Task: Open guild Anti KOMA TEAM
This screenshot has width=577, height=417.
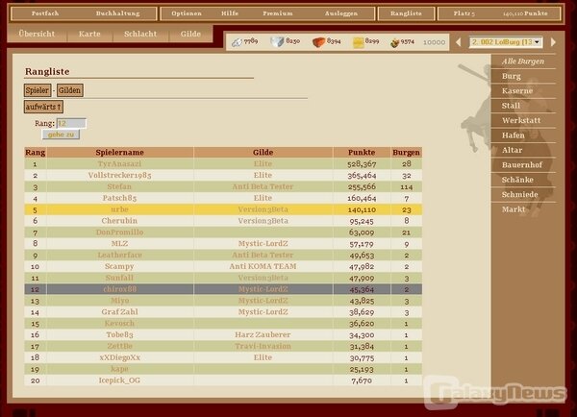Action: [x=263, y=266]
